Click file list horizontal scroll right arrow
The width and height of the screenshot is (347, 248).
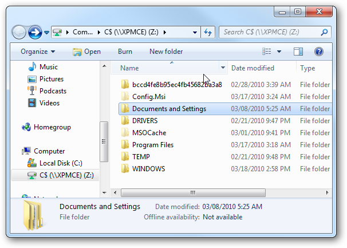[x=328, y=192]
